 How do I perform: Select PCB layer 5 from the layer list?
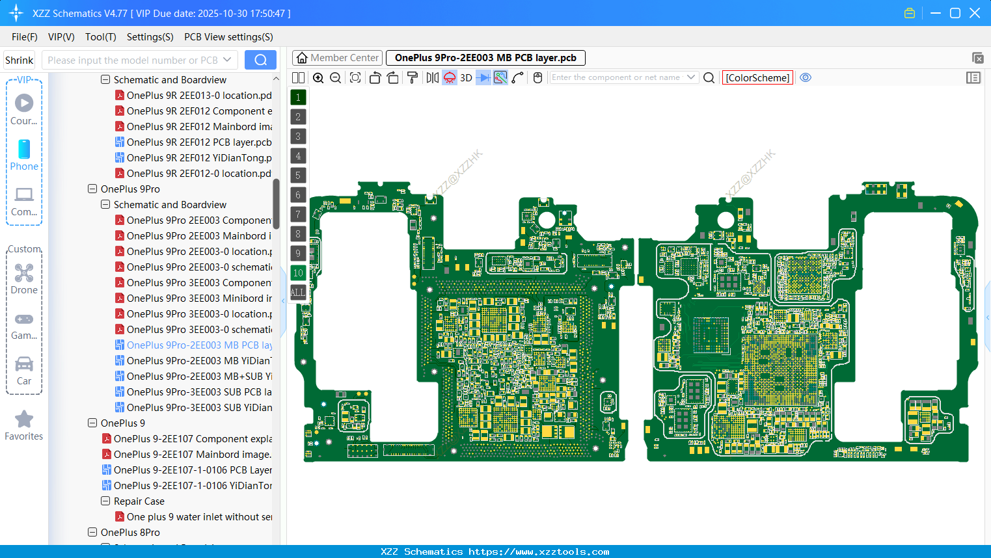[x=297, y=175]
